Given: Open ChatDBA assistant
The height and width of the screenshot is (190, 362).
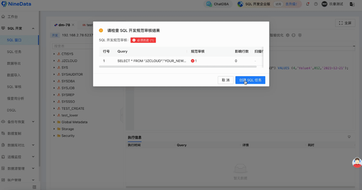Looking at the screenshot, I should pos(218,4).
